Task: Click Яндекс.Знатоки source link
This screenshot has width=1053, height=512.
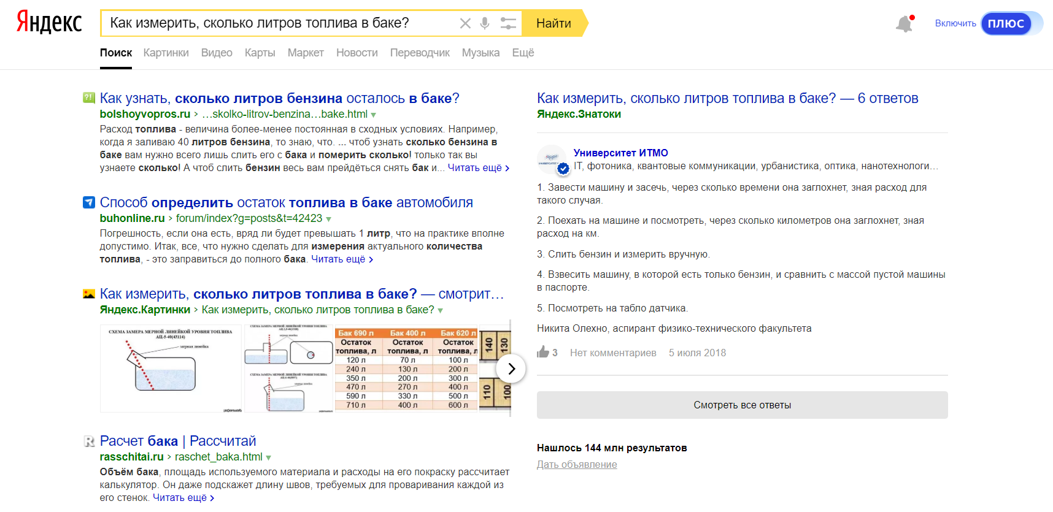Action: tap(579, 114)
